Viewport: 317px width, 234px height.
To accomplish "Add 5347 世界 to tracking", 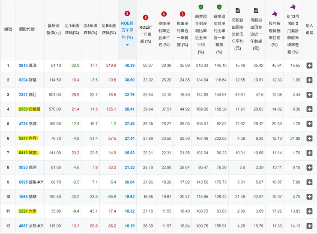I will click(x=309, y=138).
